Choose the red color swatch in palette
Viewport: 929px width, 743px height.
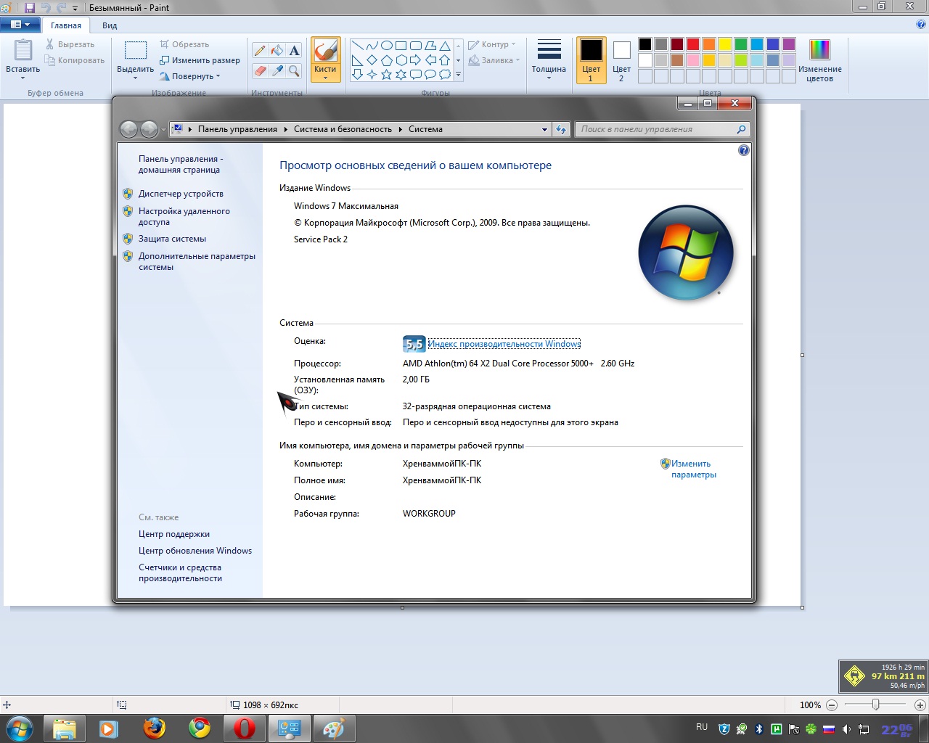coord(693,44)
